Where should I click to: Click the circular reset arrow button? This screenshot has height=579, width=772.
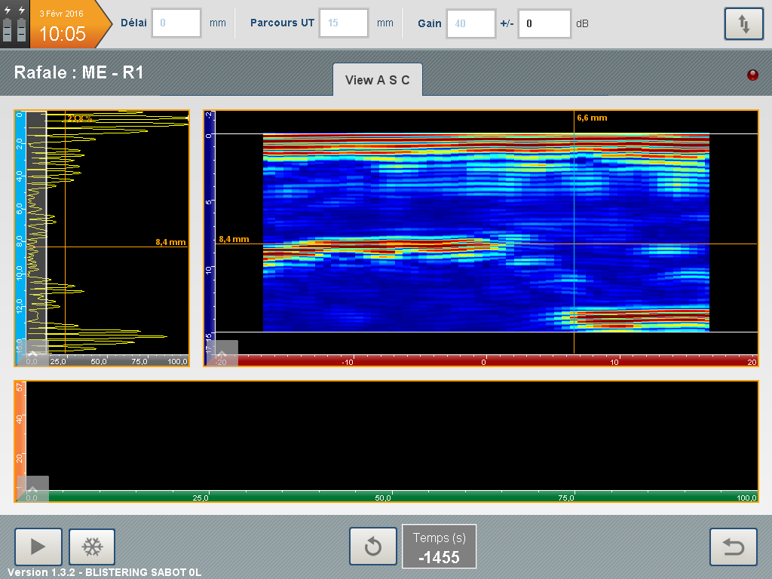pyautogui.click(x=372, y=547)
